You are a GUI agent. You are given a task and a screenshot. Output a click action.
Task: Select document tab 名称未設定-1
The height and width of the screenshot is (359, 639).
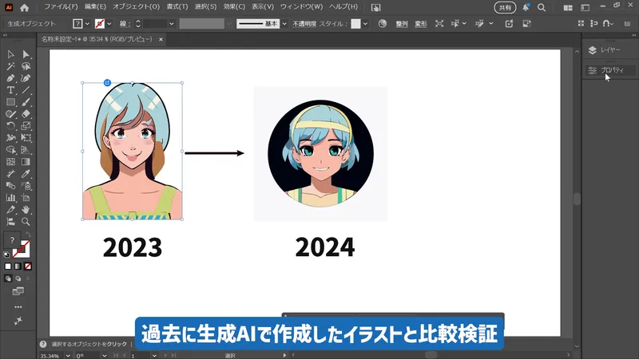click(x=97, y=39)
